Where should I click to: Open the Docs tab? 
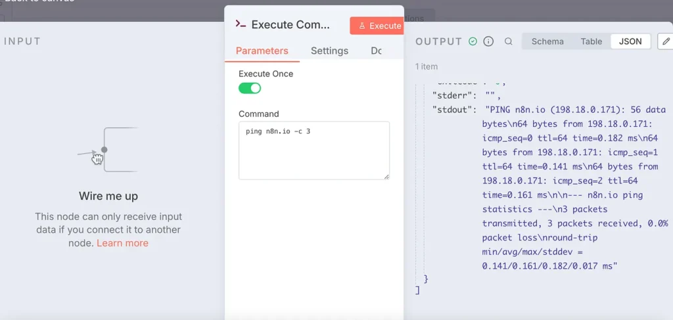coord(376,51)
